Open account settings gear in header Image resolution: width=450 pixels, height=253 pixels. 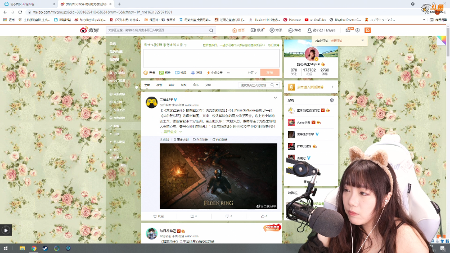(357, 30)
